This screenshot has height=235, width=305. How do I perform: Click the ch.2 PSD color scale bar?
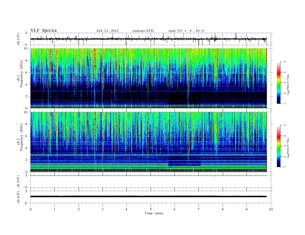278,146
